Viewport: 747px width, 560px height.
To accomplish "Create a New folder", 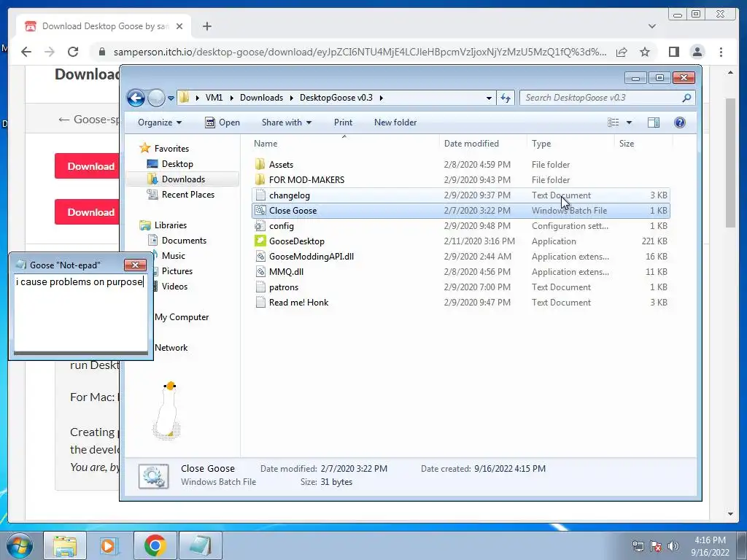I will click(395, 122).
